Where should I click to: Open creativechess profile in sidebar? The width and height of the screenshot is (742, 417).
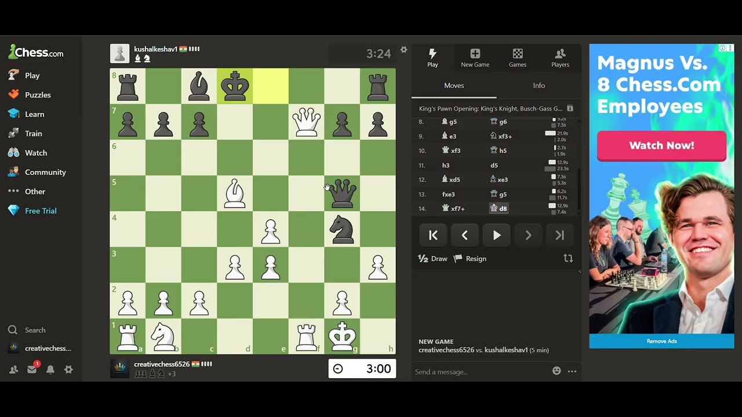pyautogui.click(x=39, y=348)
